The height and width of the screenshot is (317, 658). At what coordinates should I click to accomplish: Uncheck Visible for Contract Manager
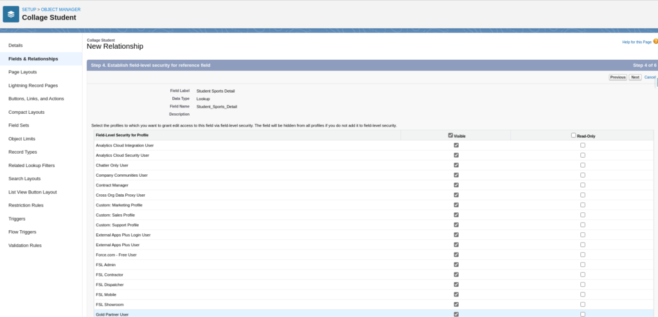coord(456,185)
